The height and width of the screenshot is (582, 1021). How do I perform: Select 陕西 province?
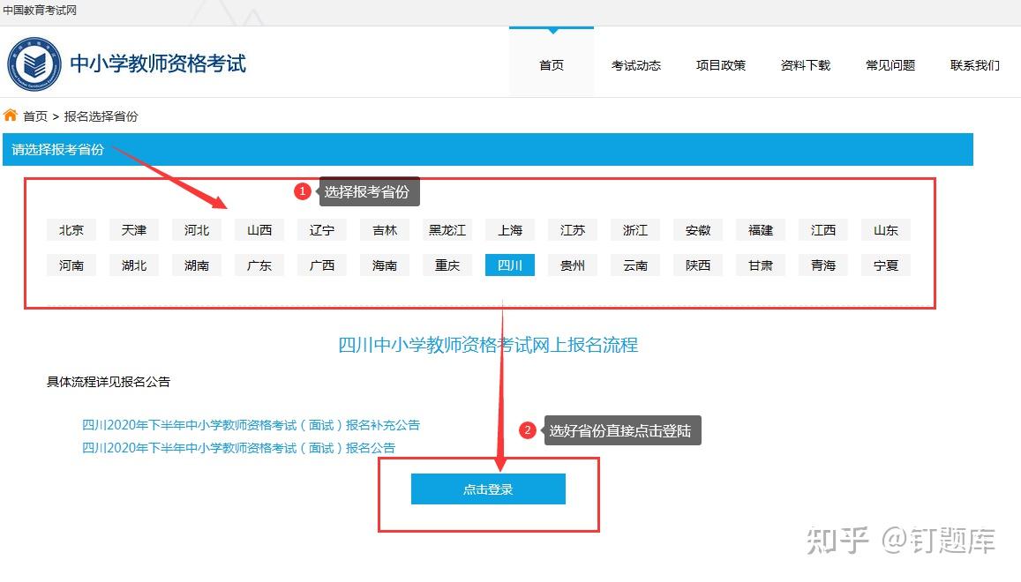pyautogui.click(x=698, y=265)
